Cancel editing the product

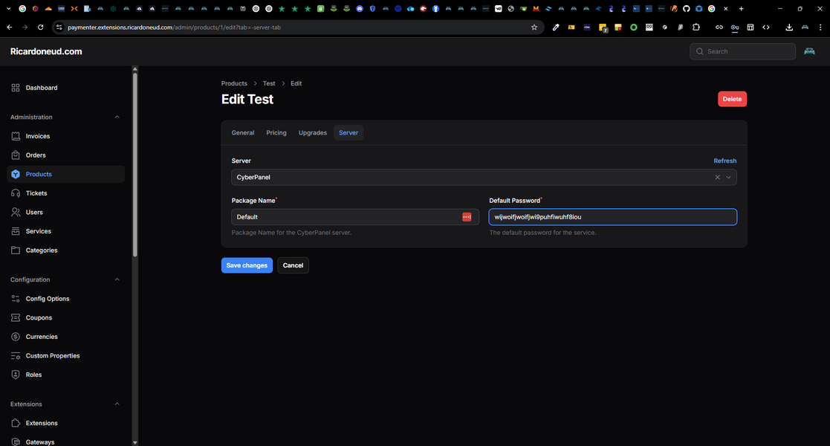pos(293,265)
